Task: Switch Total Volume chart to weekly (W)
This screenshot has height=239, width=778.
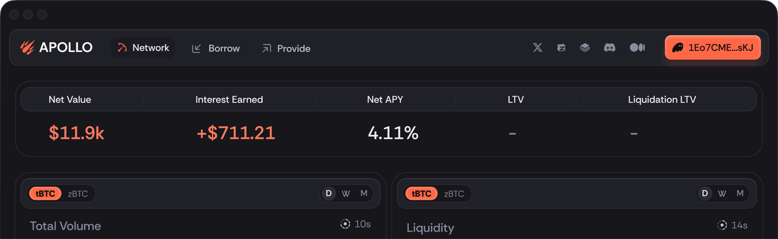Action: coord(346,193)
